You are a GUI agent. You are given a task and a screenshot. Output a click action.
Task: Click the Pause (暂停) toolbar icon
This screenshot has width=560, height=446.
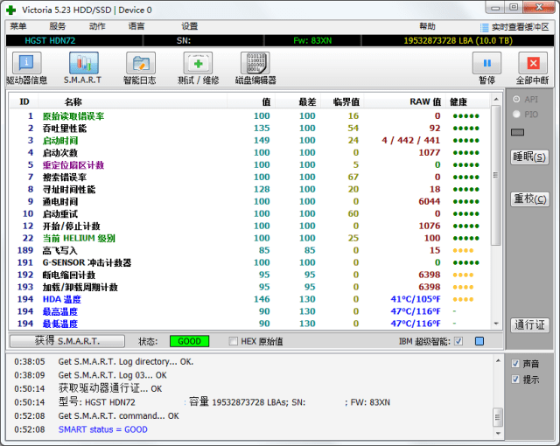487,63
